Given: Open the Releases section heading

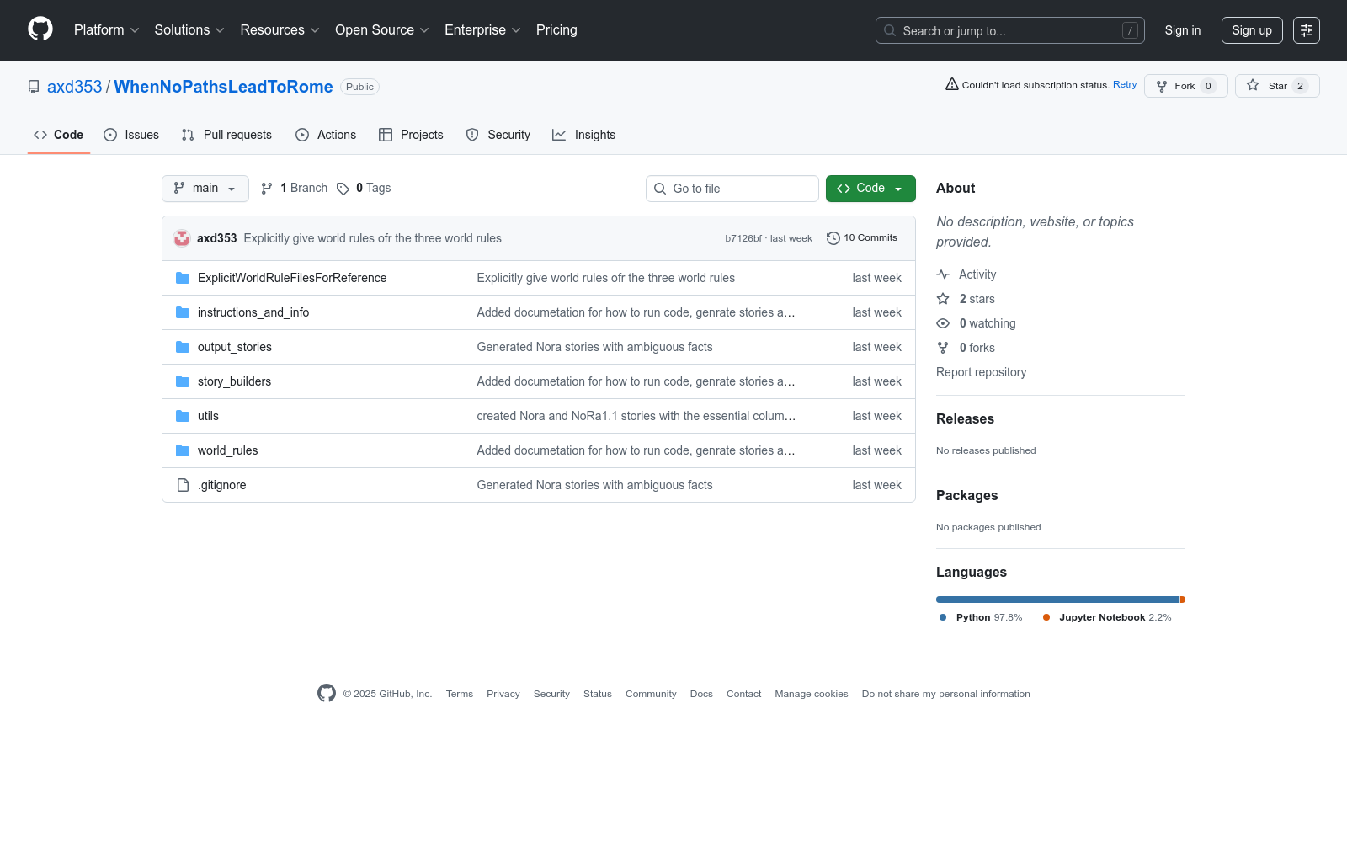Looking at the screenshot, I should (x=965, y=418).
